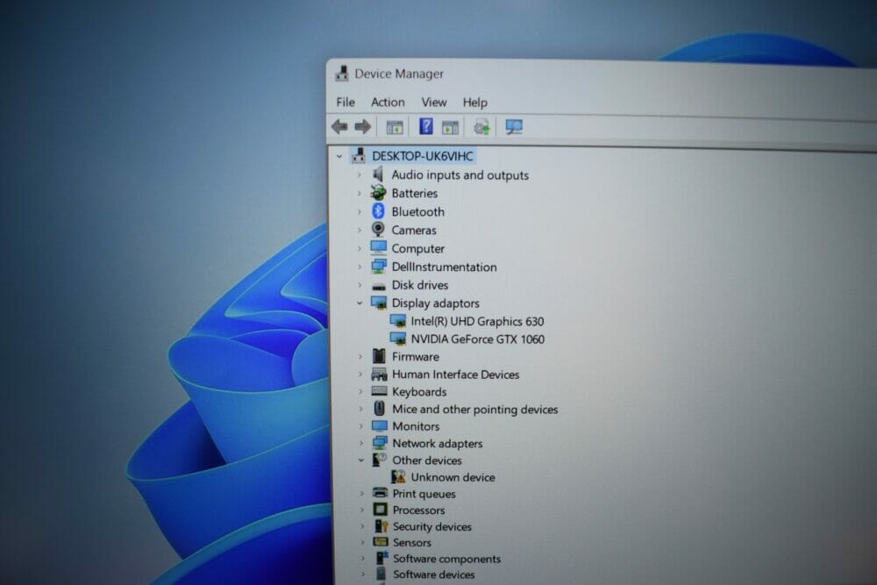Open the Action menu
Image resolution: width=877 pixels, height=585 pixels.
tap(388, 103)
